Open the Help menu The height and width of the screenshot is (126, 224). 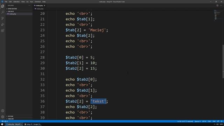[44, 2]
